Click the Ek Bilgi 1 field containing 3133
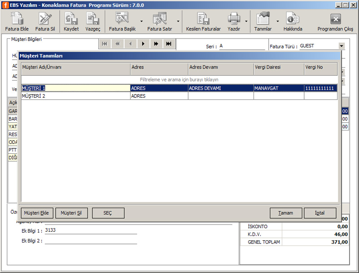The image size is (359, 273). click(x=91, y=230)
